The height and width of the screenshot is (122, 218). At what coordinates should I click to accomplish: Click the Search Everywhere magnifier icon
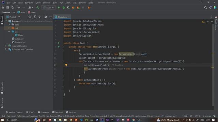pos(205,7)
